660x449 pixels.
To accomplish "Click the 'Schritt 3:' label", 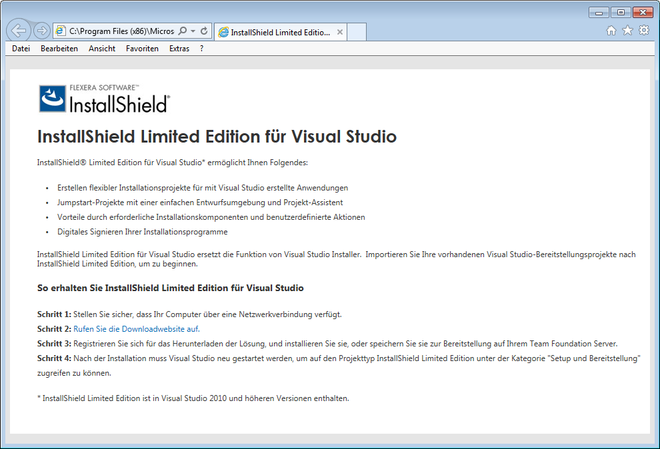I will tap(54, 344).
